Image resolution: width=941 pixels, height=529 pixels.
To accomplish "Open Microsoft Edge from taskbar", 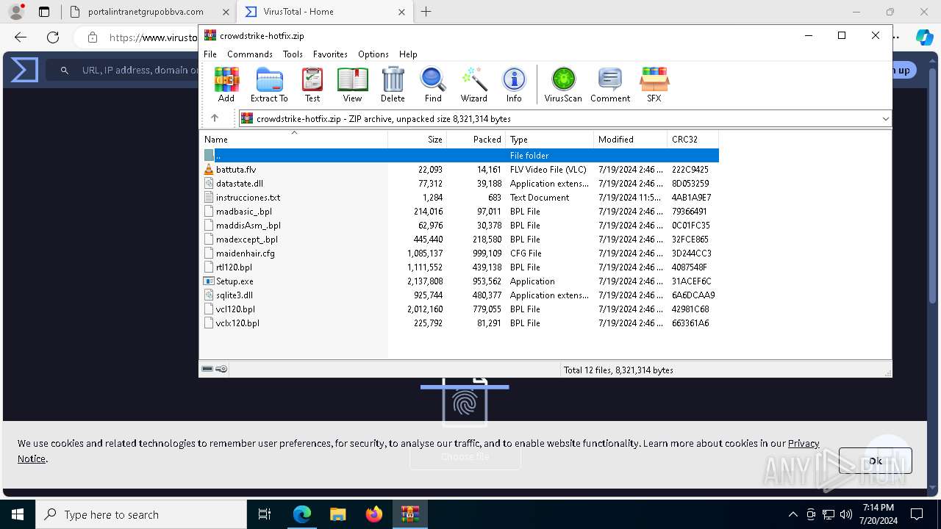I will pyautogui.click(x=302, y=514).
